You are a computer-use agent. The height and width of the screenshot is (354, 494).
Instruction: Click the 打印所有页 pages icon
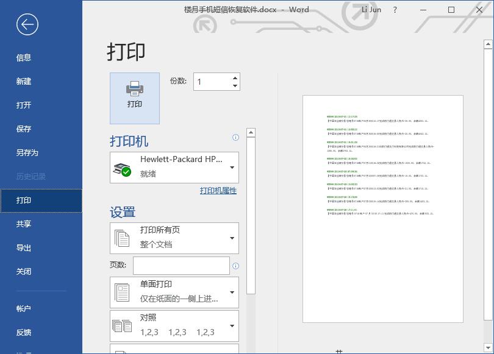coord(122,238)
